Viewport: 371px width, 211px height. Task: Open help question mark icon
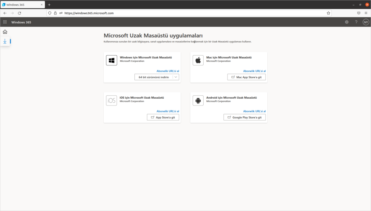pos(356,22)
